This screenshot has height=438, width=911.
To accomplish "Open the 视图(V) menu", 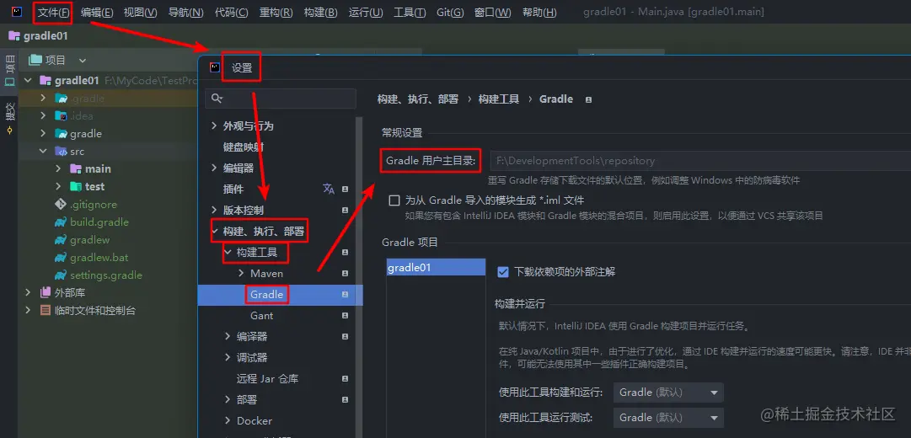I will pyautogui.click(x=140, y=12).
